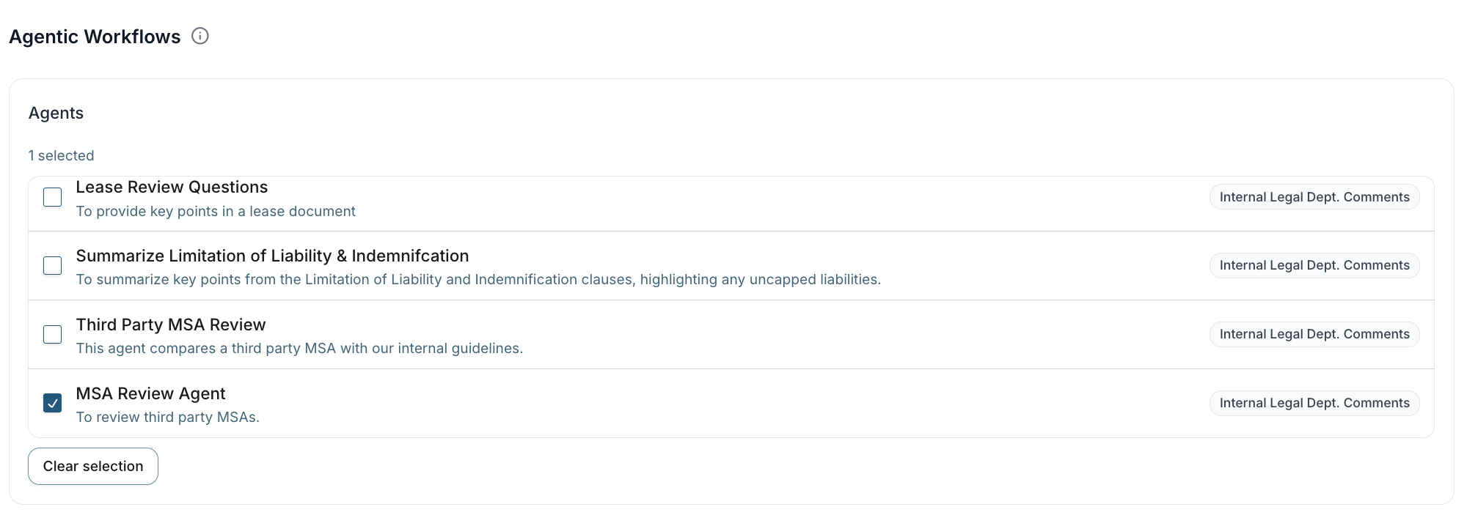Click the MSA Review Agent title
This screenshot has height=515, width=1467.
(150, 393)
